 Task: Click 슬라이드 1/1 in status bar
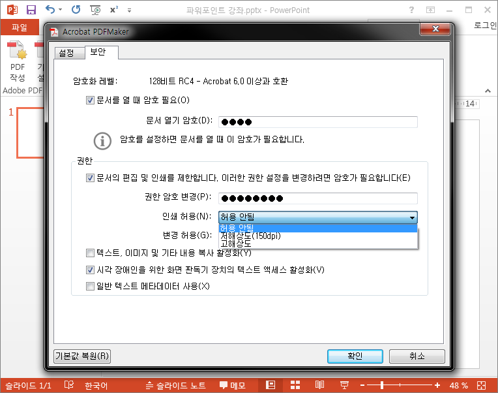[x=28, y=386]
